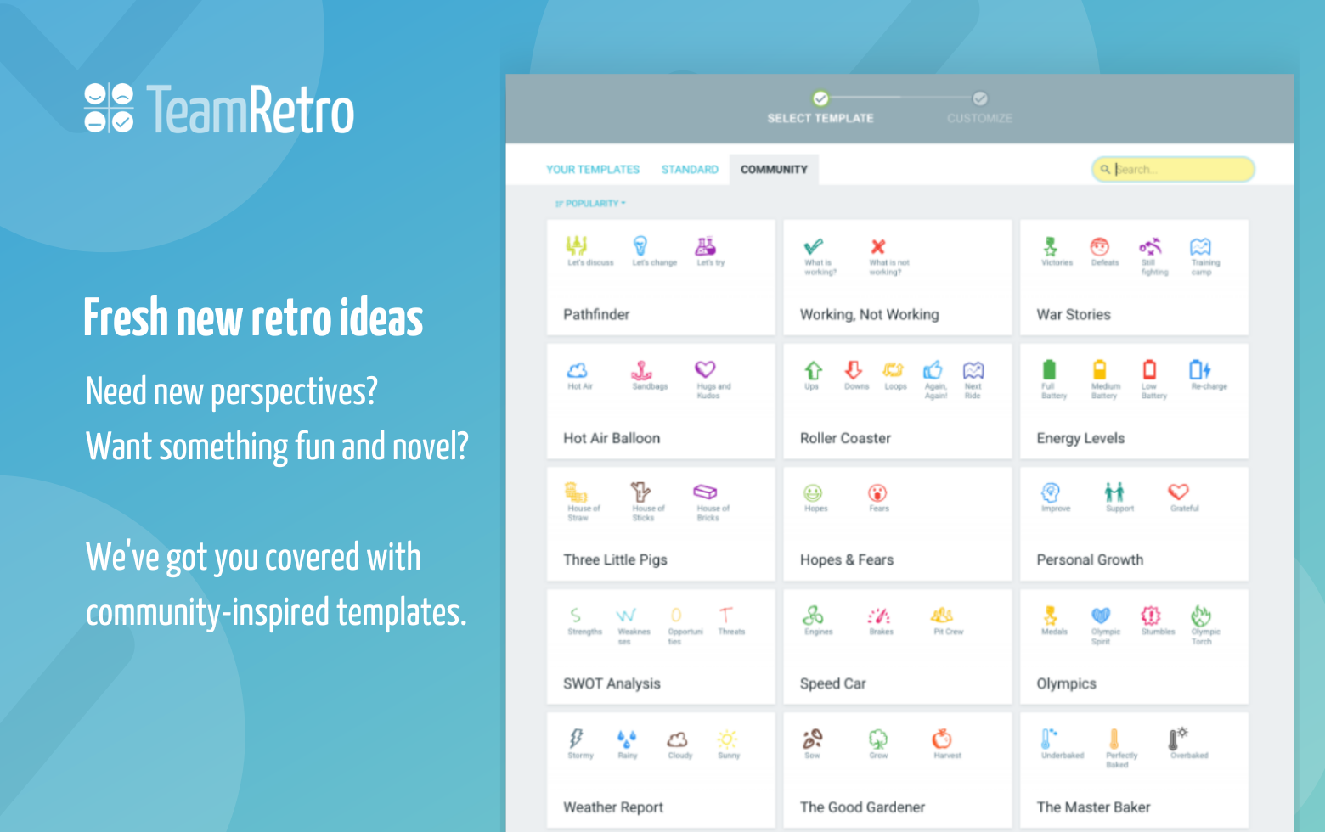
Task: Click the Let's try flask icon
Action: coord(706,245)
